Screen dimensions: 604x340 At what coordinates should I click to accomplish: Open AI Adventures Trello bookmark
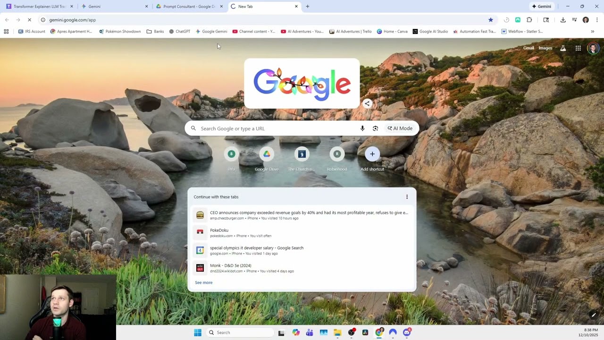(x=351, y=32)
